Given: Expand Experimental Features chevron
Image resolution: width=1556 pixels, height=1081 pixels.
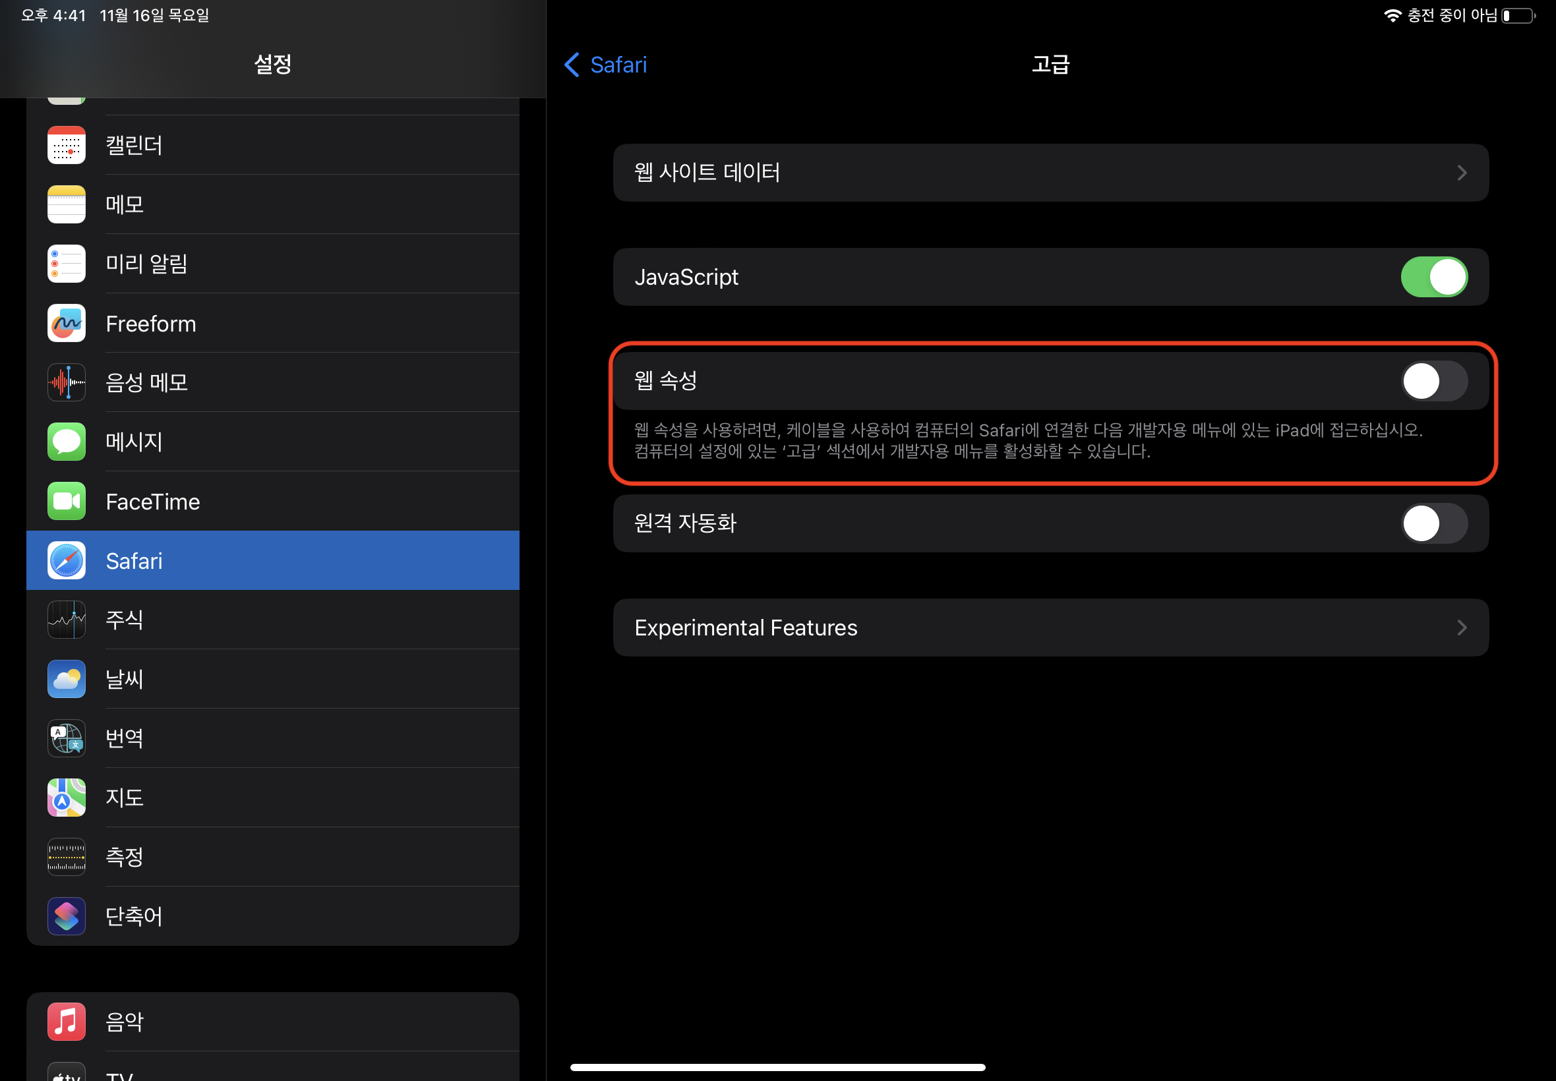Looking at the screenshot, I should (1461, 628).
